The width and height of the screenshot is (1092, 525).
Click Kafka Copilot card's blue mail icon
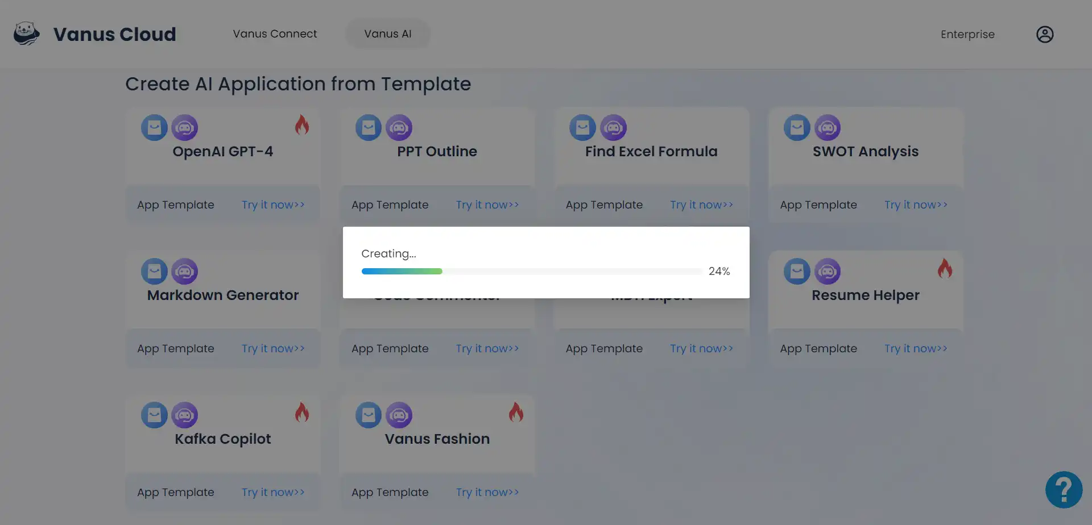[154, 415]
